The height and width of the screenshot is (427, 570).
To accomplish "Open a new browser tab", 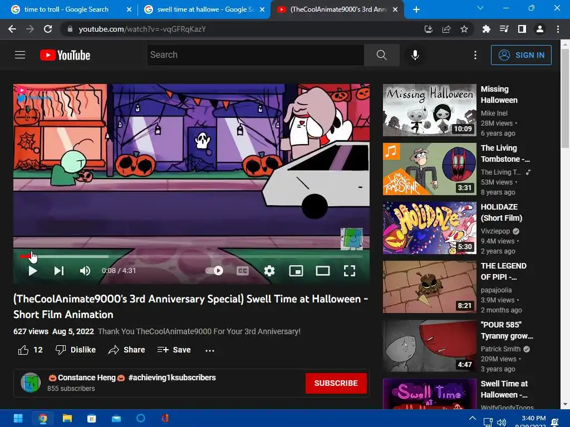I will [x=416, y=10].
